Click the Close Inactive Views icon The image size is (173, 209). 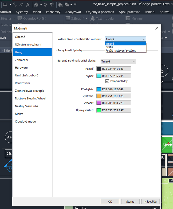click(x=61, y=5)
